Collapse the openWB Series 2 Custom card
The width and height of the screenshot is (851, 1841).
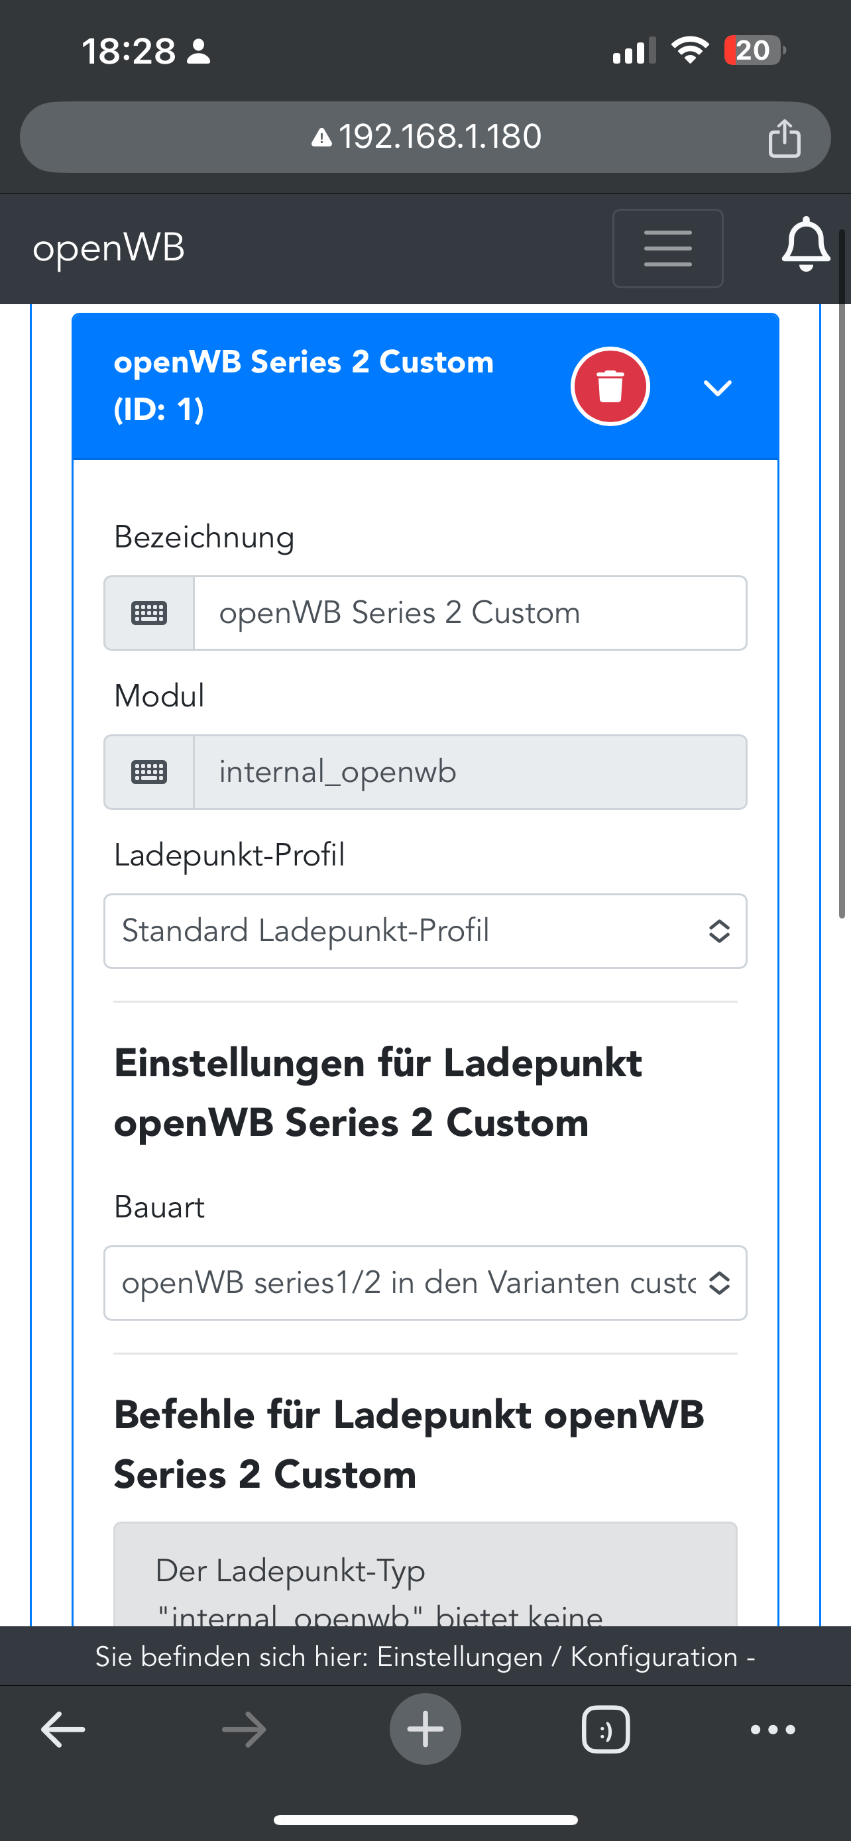click(717, 388)
